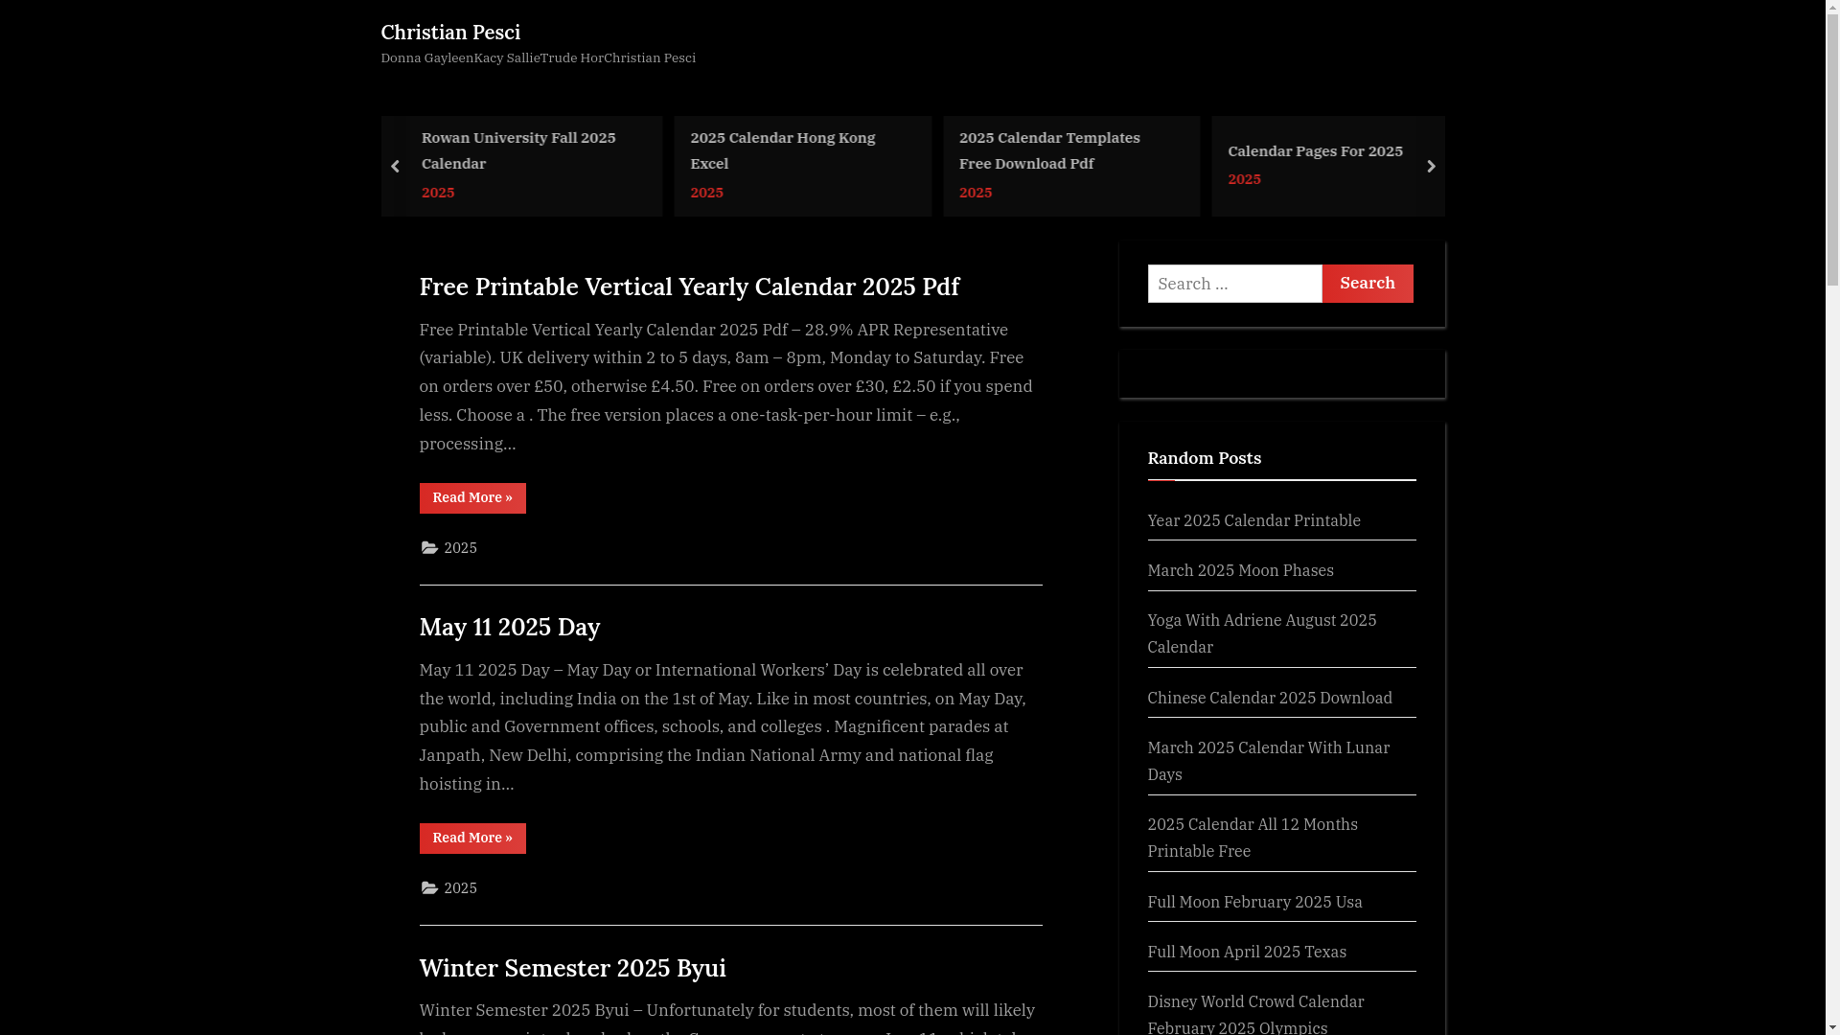Image resolution: width=1840 pixels, height=1035 pixels.
Task: Open Calendar Pages For 2025 slide
Action: (1315, 150)
